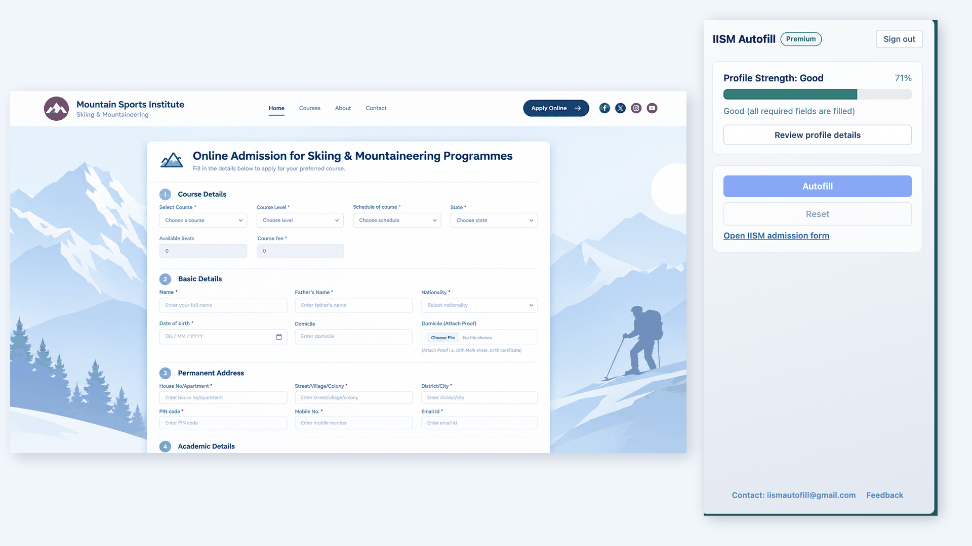Open the Schedule of course dropdown
Image resolution: width=972 pixels, height=546 pixels.
coord(397,220)
